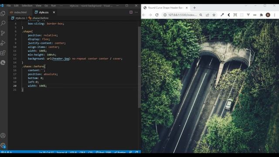Open a new browser tab
Image resolution: width=279 pixels, height=157 pixels.
[x=194, y=8]
